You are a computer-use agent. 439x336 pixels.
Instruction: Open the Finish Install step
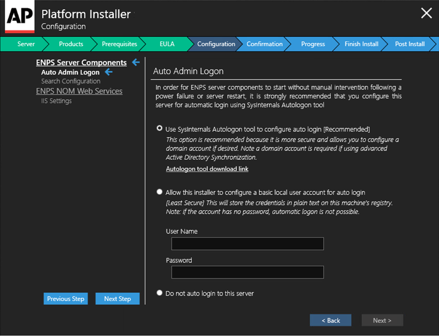[361, 44]
